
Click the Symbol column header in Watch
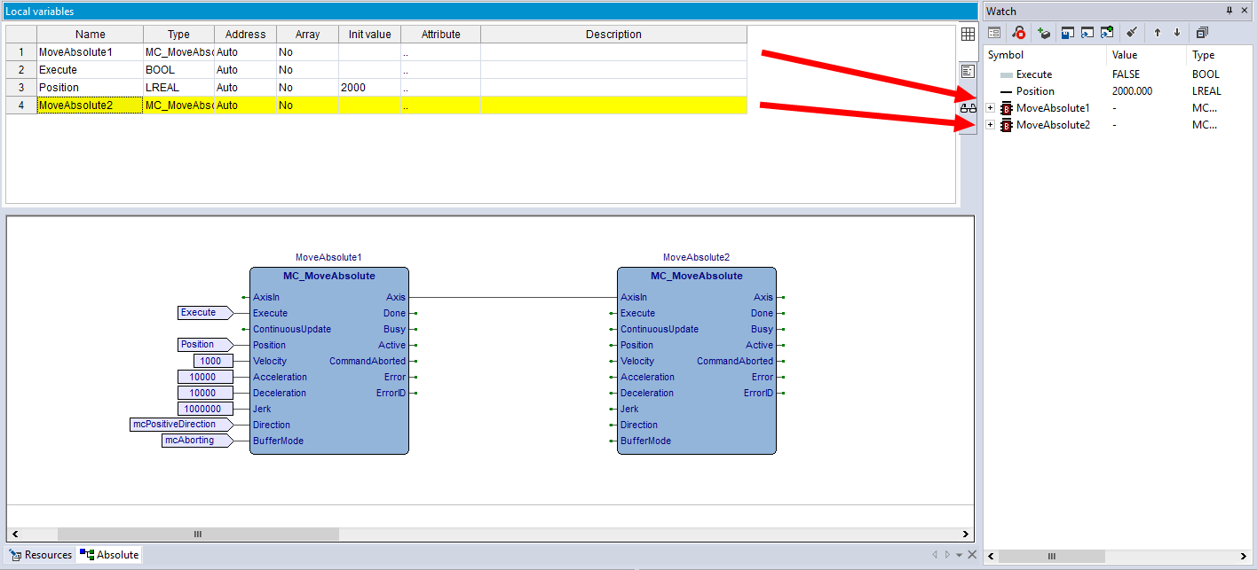[x=1005, y=55]
